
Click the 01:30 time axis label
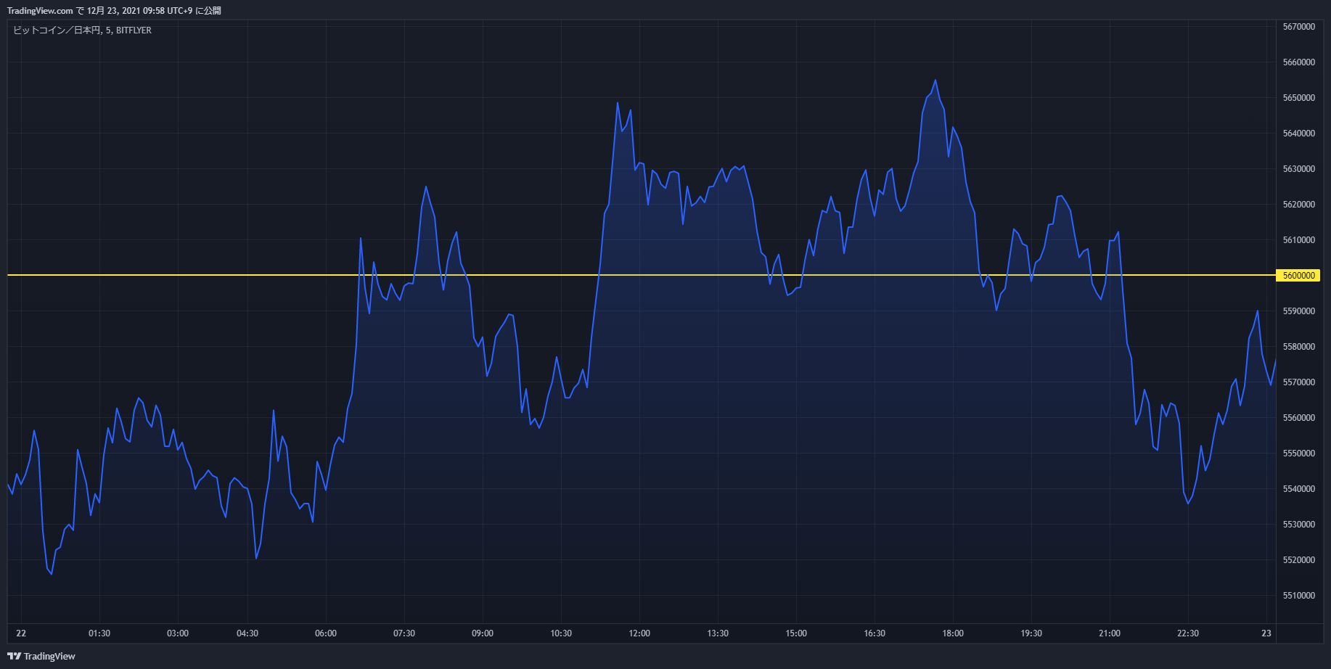(x=99, y=633)
